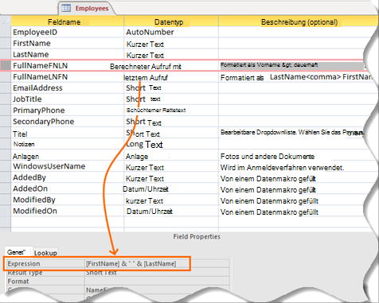
Task: Select the Employees table tab
Action: click(x=87, y=8)
